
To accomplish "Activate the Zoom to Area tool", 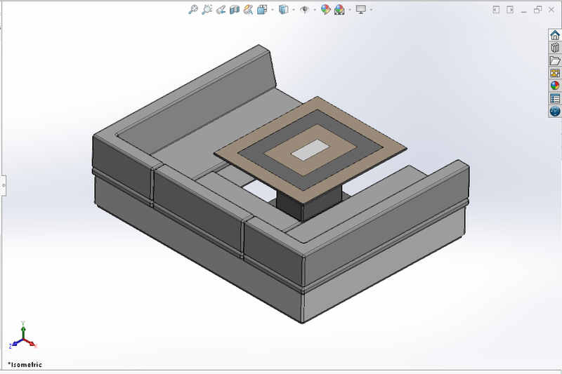I will pyautogui.click(x=207, y=10).
